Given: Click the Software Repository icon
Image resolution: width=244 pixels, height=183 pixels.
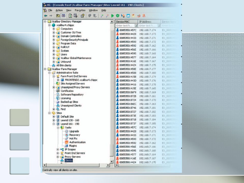Looking at the screenshot, I should (x=58, y=95).
